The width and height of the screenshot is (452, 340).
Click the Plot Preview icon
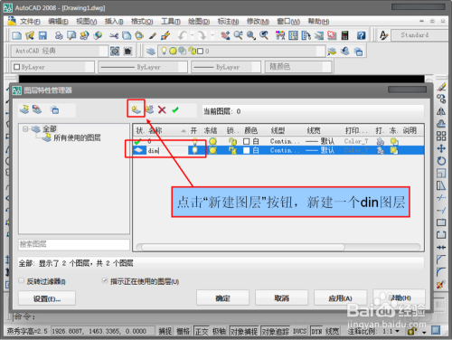(x=71, y=35)
